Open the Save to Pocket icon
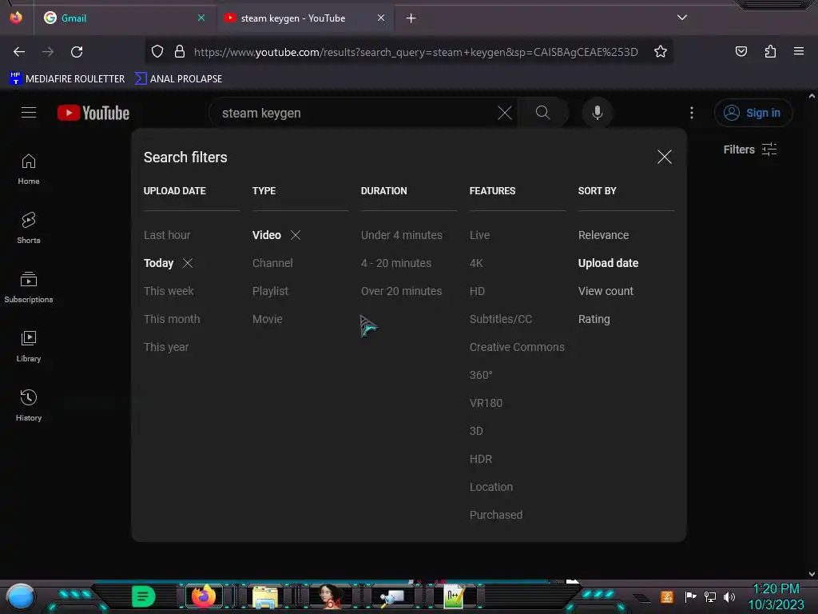Viewport: 818px width, 614px height. [741, 52]
